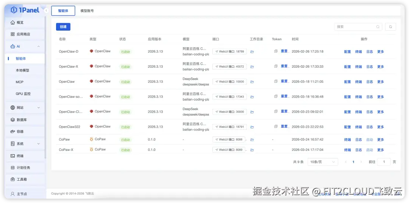Copy the token in OpenClaw-X row
409x203 pixels.
coord(276,67)
